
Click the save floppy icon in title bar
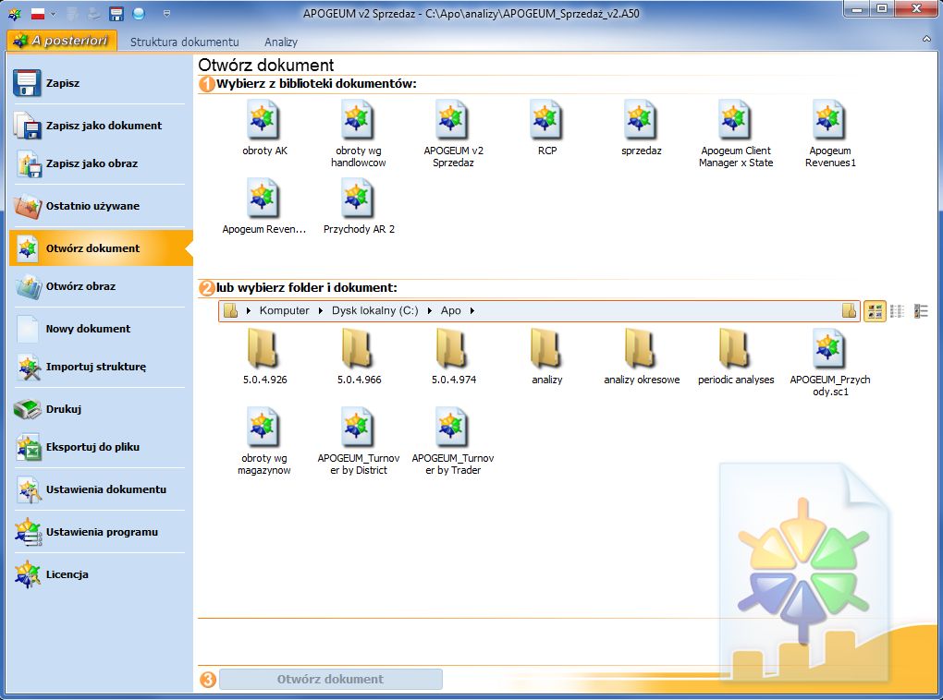116,13
